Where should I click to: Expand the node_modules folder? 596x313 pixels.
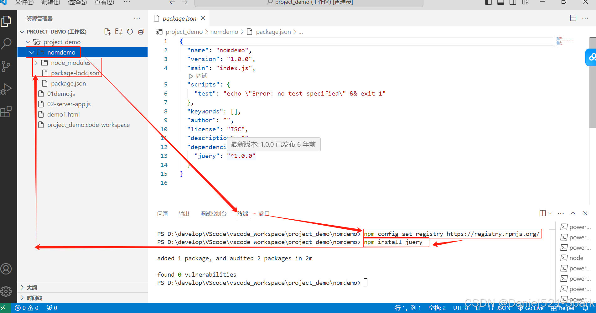pyautogui.click(x=36, y=63)
